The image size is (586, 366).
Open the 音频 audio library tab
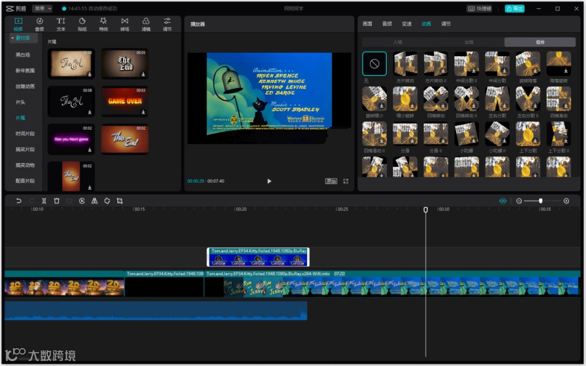[x=39, y=24]
